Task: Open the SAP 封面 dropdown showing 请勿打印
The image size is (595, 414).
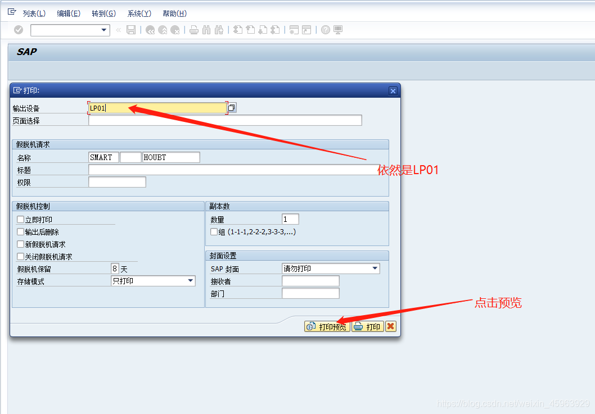Action: click(x=331, y=269)
